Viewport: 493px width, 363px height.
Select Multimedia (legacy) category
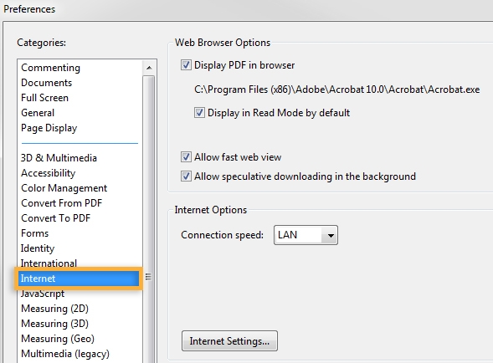[x=65, y=354]
